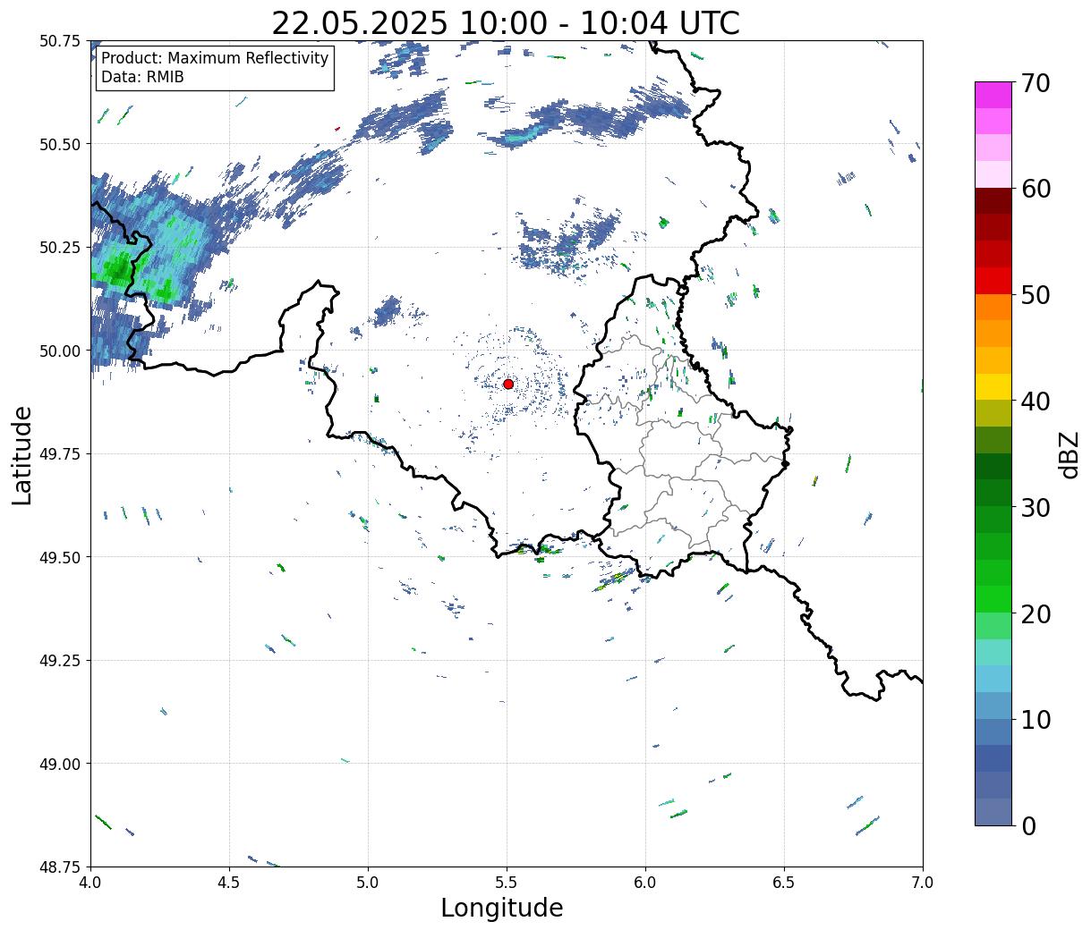
Task: Click the longitude tick label 7.0
Action: point(923,882)
